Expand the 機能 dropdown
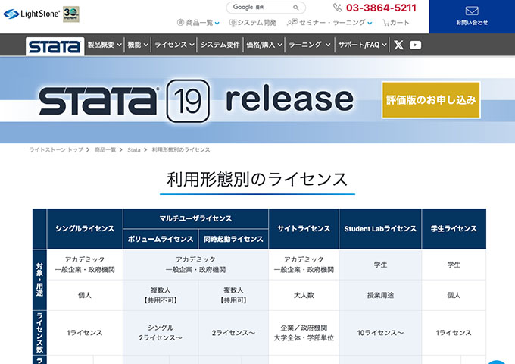This screenshot has height=364, width=515. (x=138, y=45)
